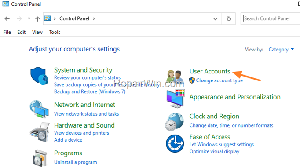
Task: Open the User Accounts people icon
Action: (x=175, y=77)
